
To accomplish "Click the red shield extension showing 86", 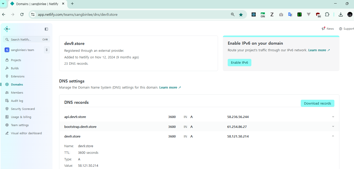I will [318, 15].
